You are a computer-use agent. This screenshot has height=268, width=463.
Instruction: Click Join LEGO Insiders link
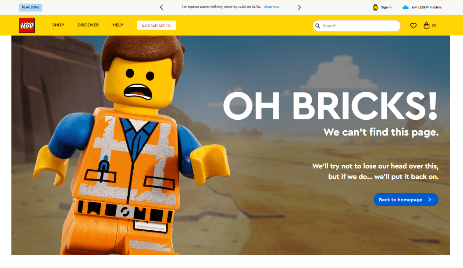pyautogui.click(x=426, y=7)
